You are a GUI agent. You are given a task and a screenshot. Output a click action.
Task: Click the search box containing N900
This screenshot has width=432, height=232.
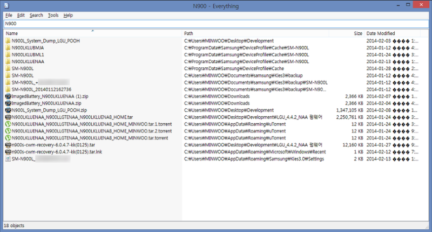[x=216, y=24]
